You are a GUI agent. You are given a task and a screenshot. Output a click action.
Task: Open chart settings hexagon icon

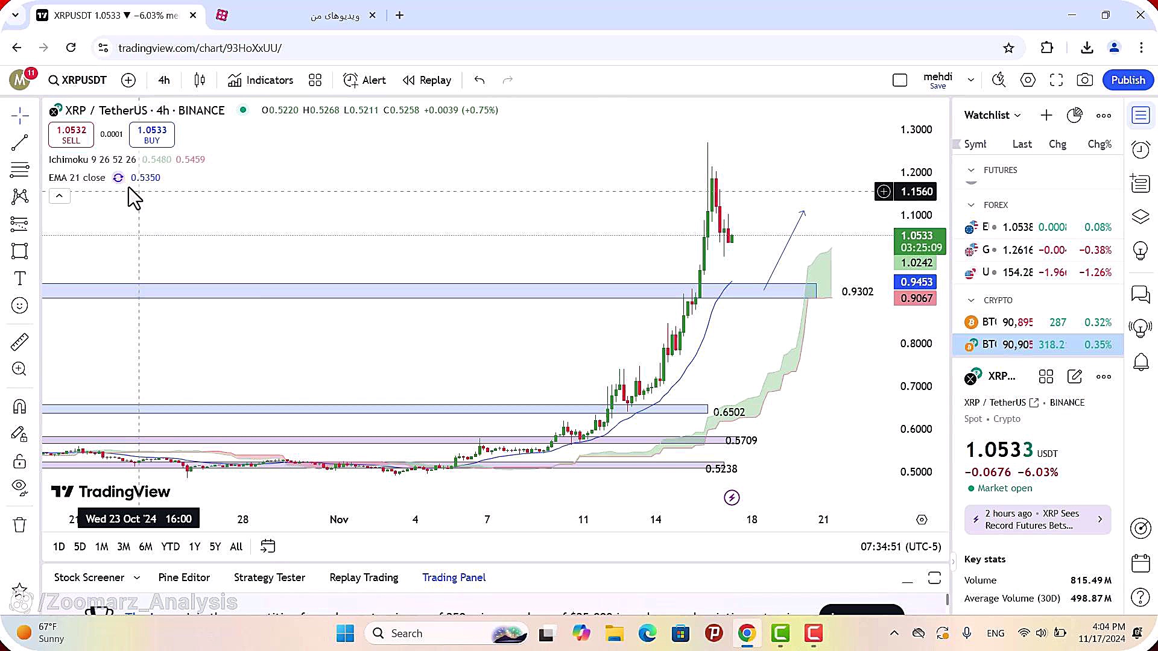(1028, 80)
